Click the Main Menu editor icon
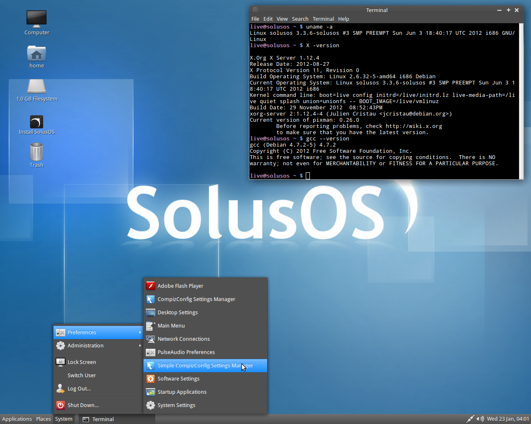 point(151,325)
